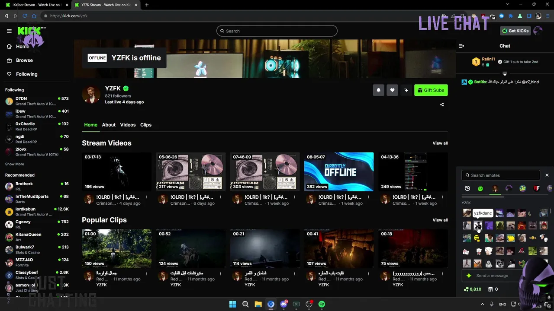554x311 pixels.
Task: Play the 01:00 forest clip thumbnail
Action: click(x=117, y=248)
